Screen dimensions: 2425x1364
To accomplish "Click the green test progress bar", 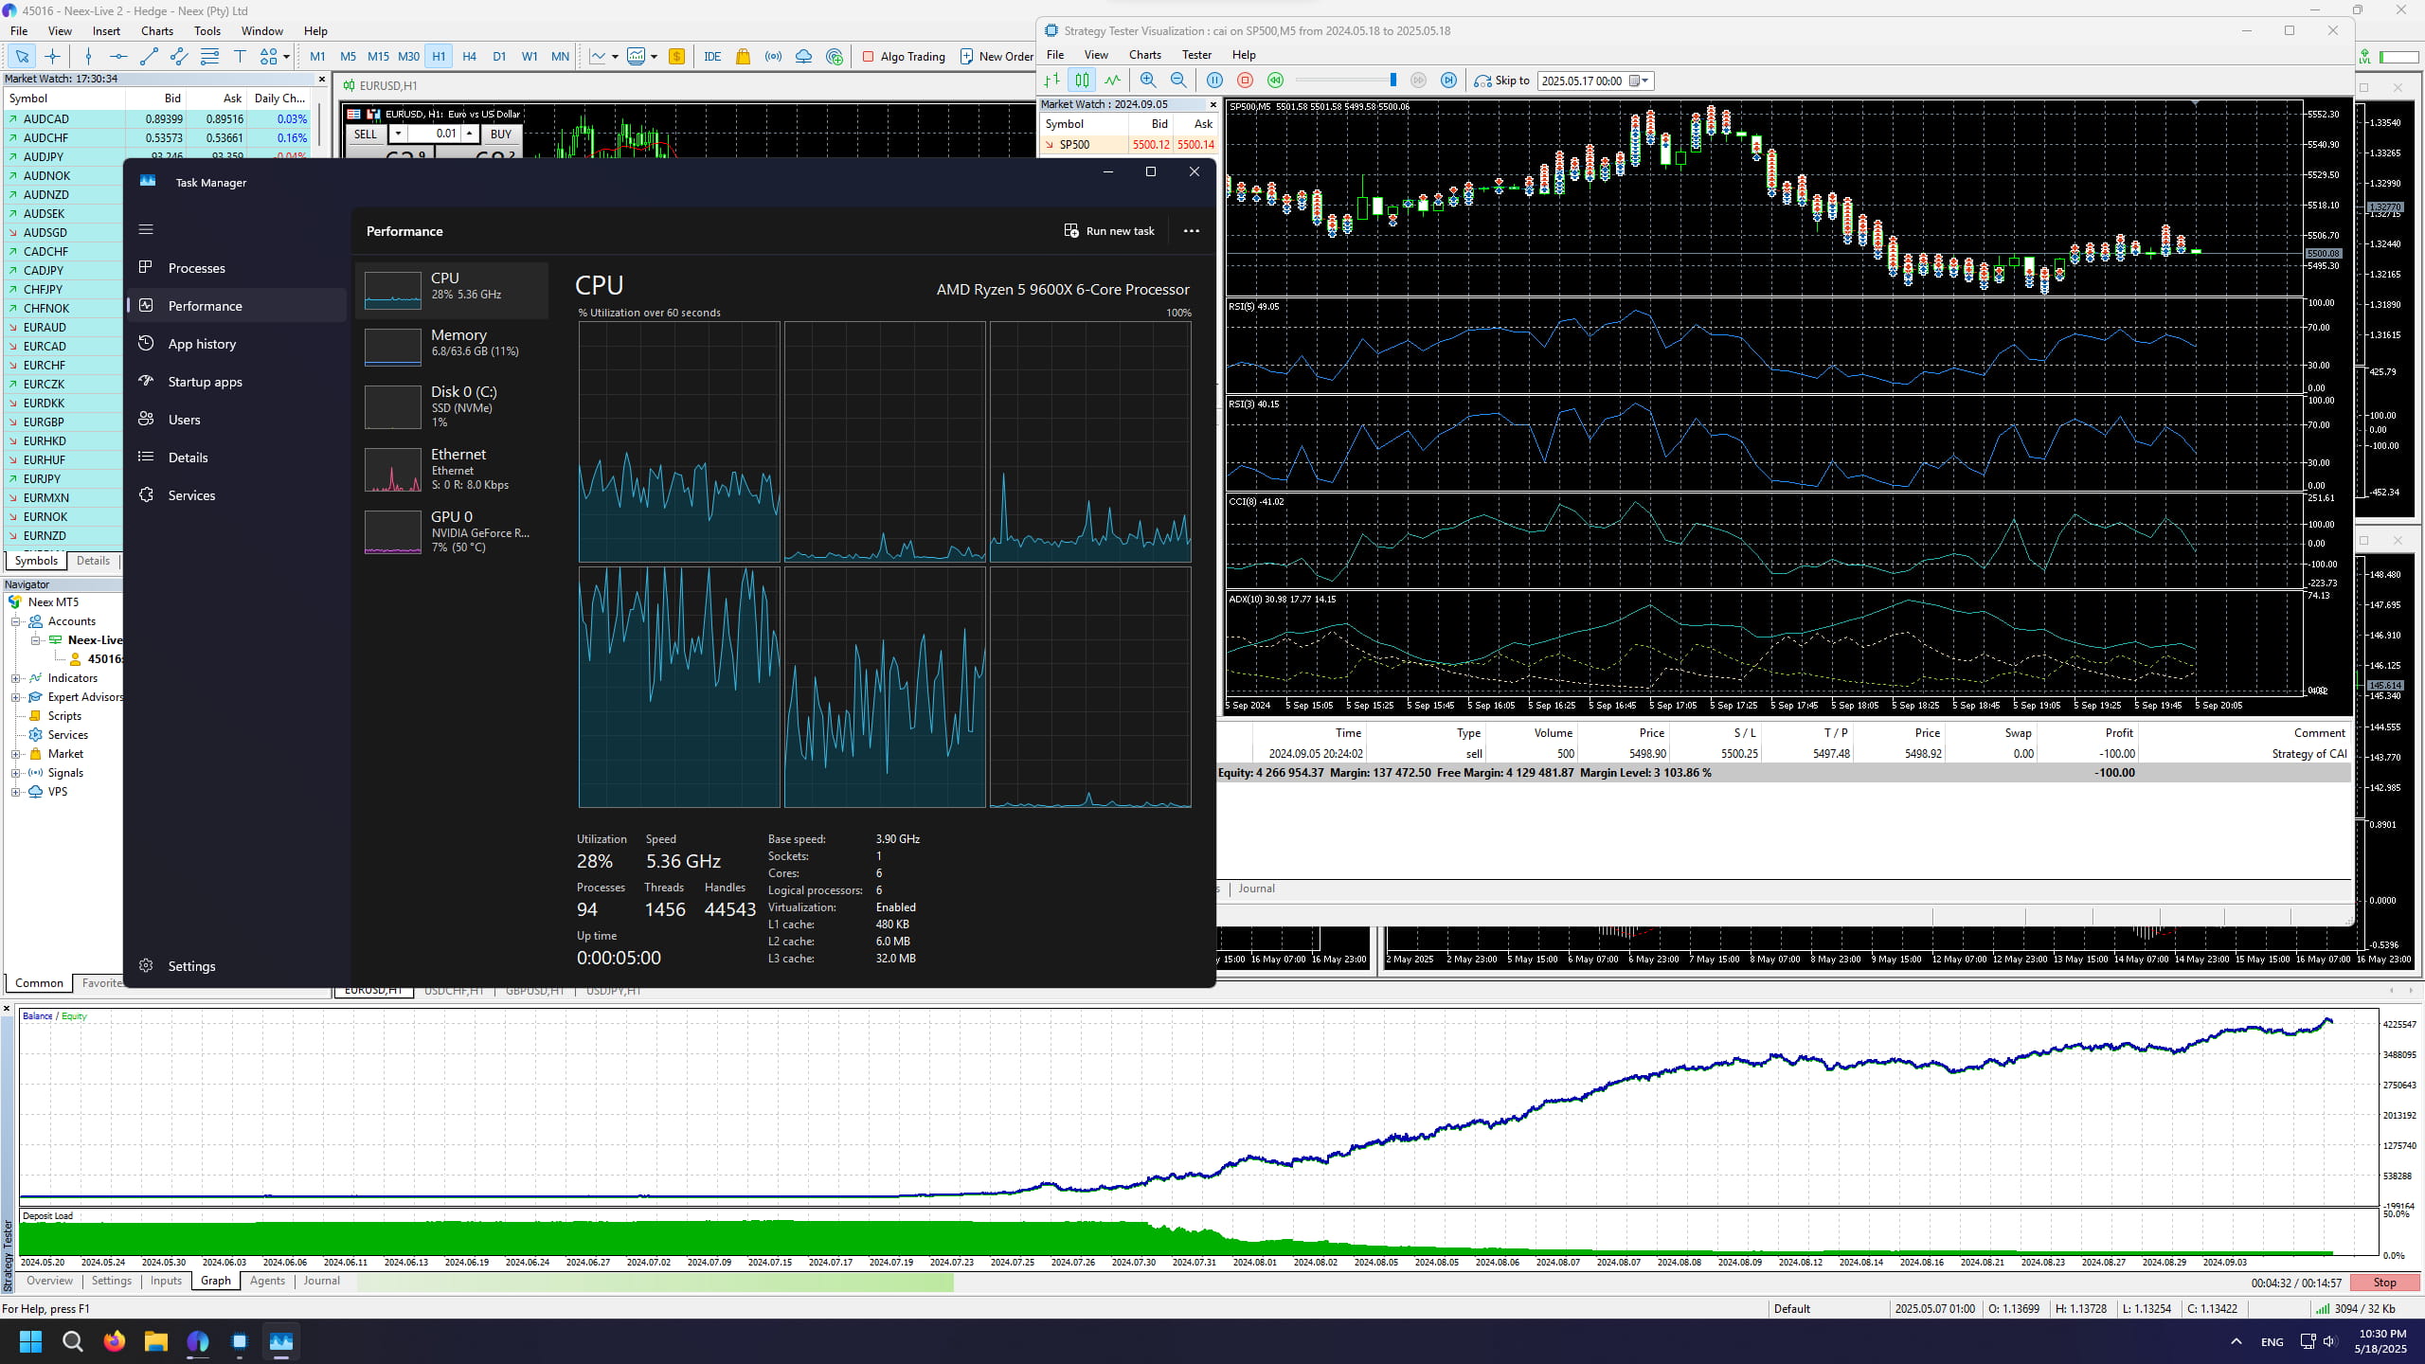I will 656,1282.
